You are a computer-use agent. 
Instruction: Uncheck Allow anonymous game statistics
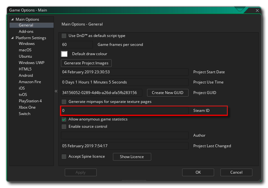pos(64,119)
